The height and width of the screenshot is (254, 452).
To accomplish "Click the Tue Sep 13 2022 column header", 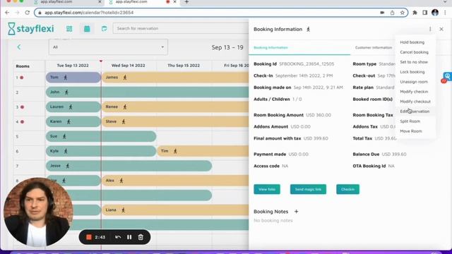I will point(73,66).
